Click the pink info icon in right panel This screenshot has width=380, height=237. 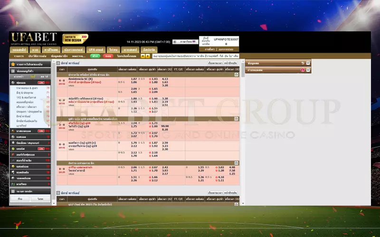point(303,70)
